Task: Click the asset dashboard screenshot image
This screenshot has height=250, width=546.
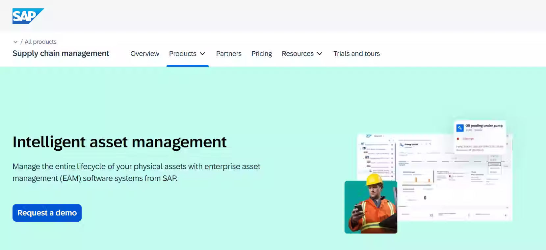Action: click(434, 178)
